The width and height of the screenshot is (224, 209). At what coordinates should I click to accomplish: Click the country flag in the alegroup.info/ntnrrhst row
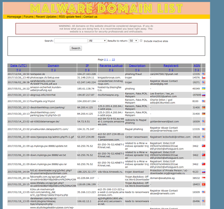(203, 95)
